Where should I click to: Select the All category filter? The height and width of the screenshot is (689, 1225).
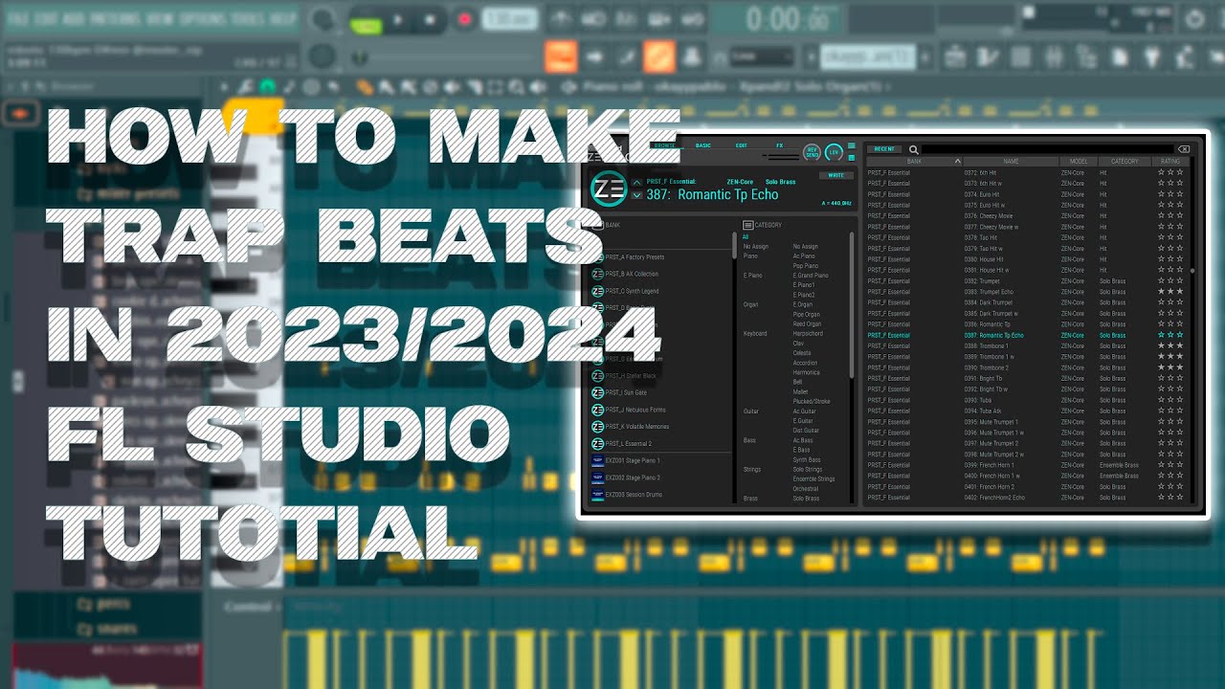pyautogui.click(x=746, y=236)
